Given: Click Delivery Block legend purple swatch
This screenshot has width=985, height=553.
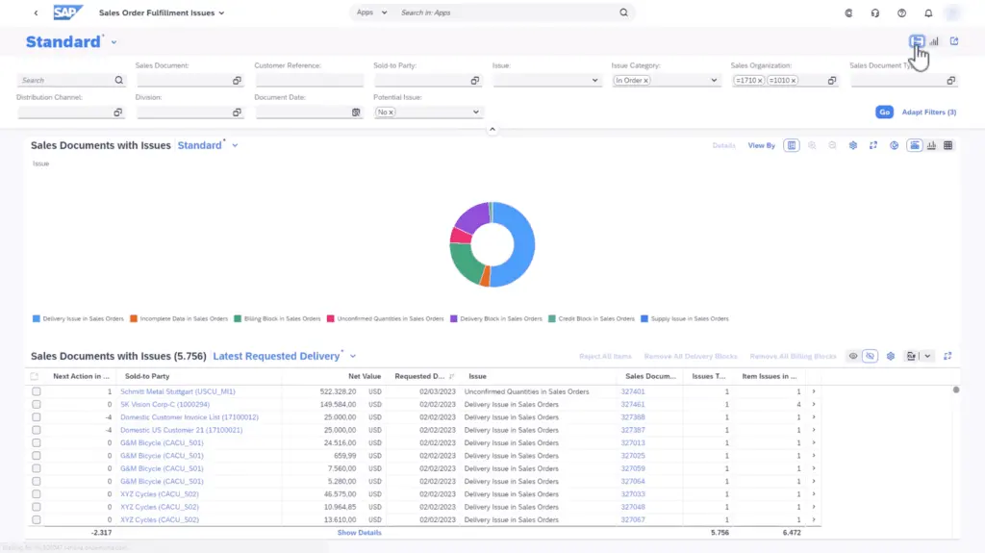Looking at the screenshot, I should 454,319.
